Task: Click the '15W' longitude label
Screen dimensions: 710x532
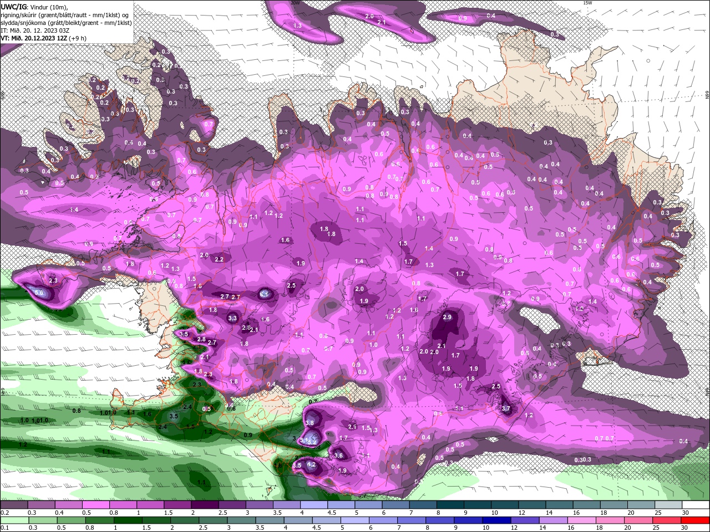Action: (x=587, y=3)
